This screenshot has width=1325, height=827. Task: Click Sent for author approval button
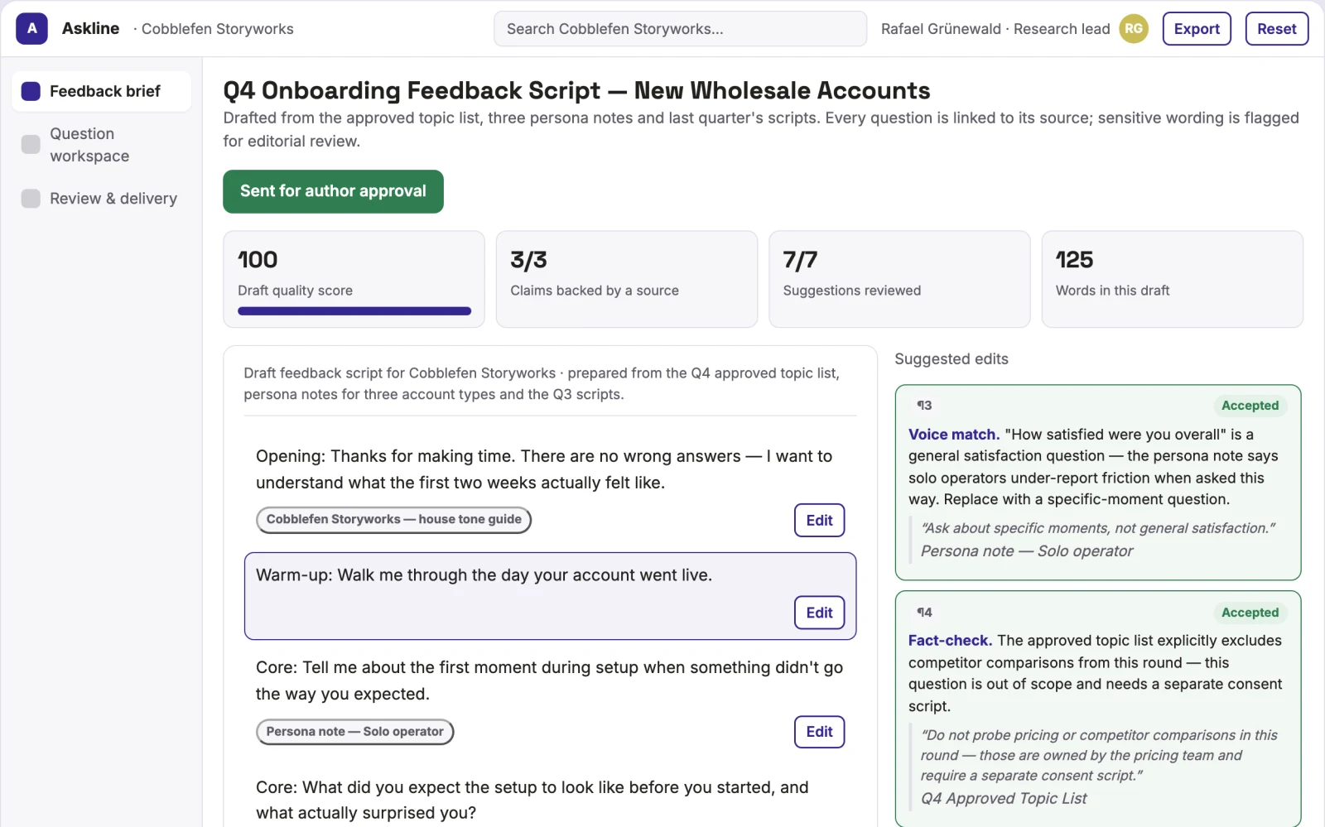333,191
